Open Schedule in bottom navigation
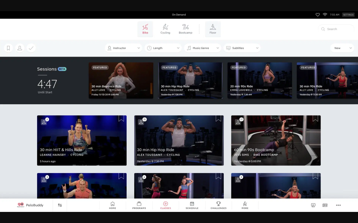358x223 pixels. point(192,205)
